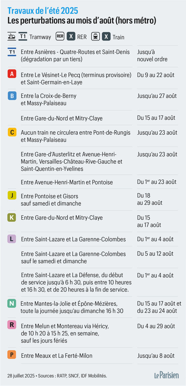
Task: Click the Le Parisien logo
Action: (x=167, y=375)
